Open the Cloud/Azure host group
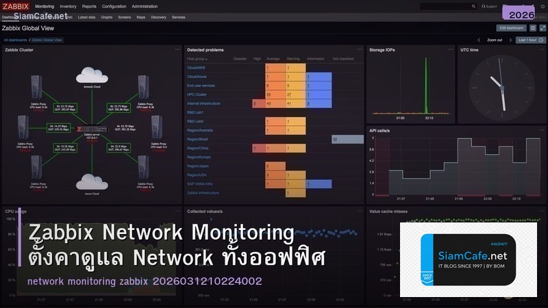The height and width of the screenshot is (308, 548). 197,77
